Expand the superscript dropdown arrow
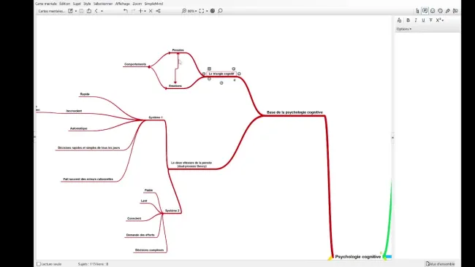This screenshot has width=475, height=267. coord(443,20)
